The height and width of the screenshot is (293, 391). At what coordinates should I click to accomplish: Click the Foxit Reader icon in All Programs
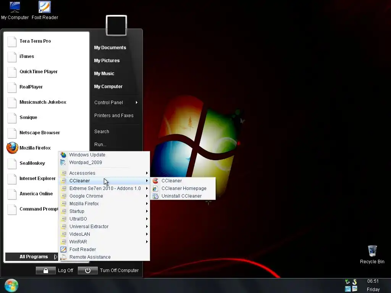click(64, 250)
